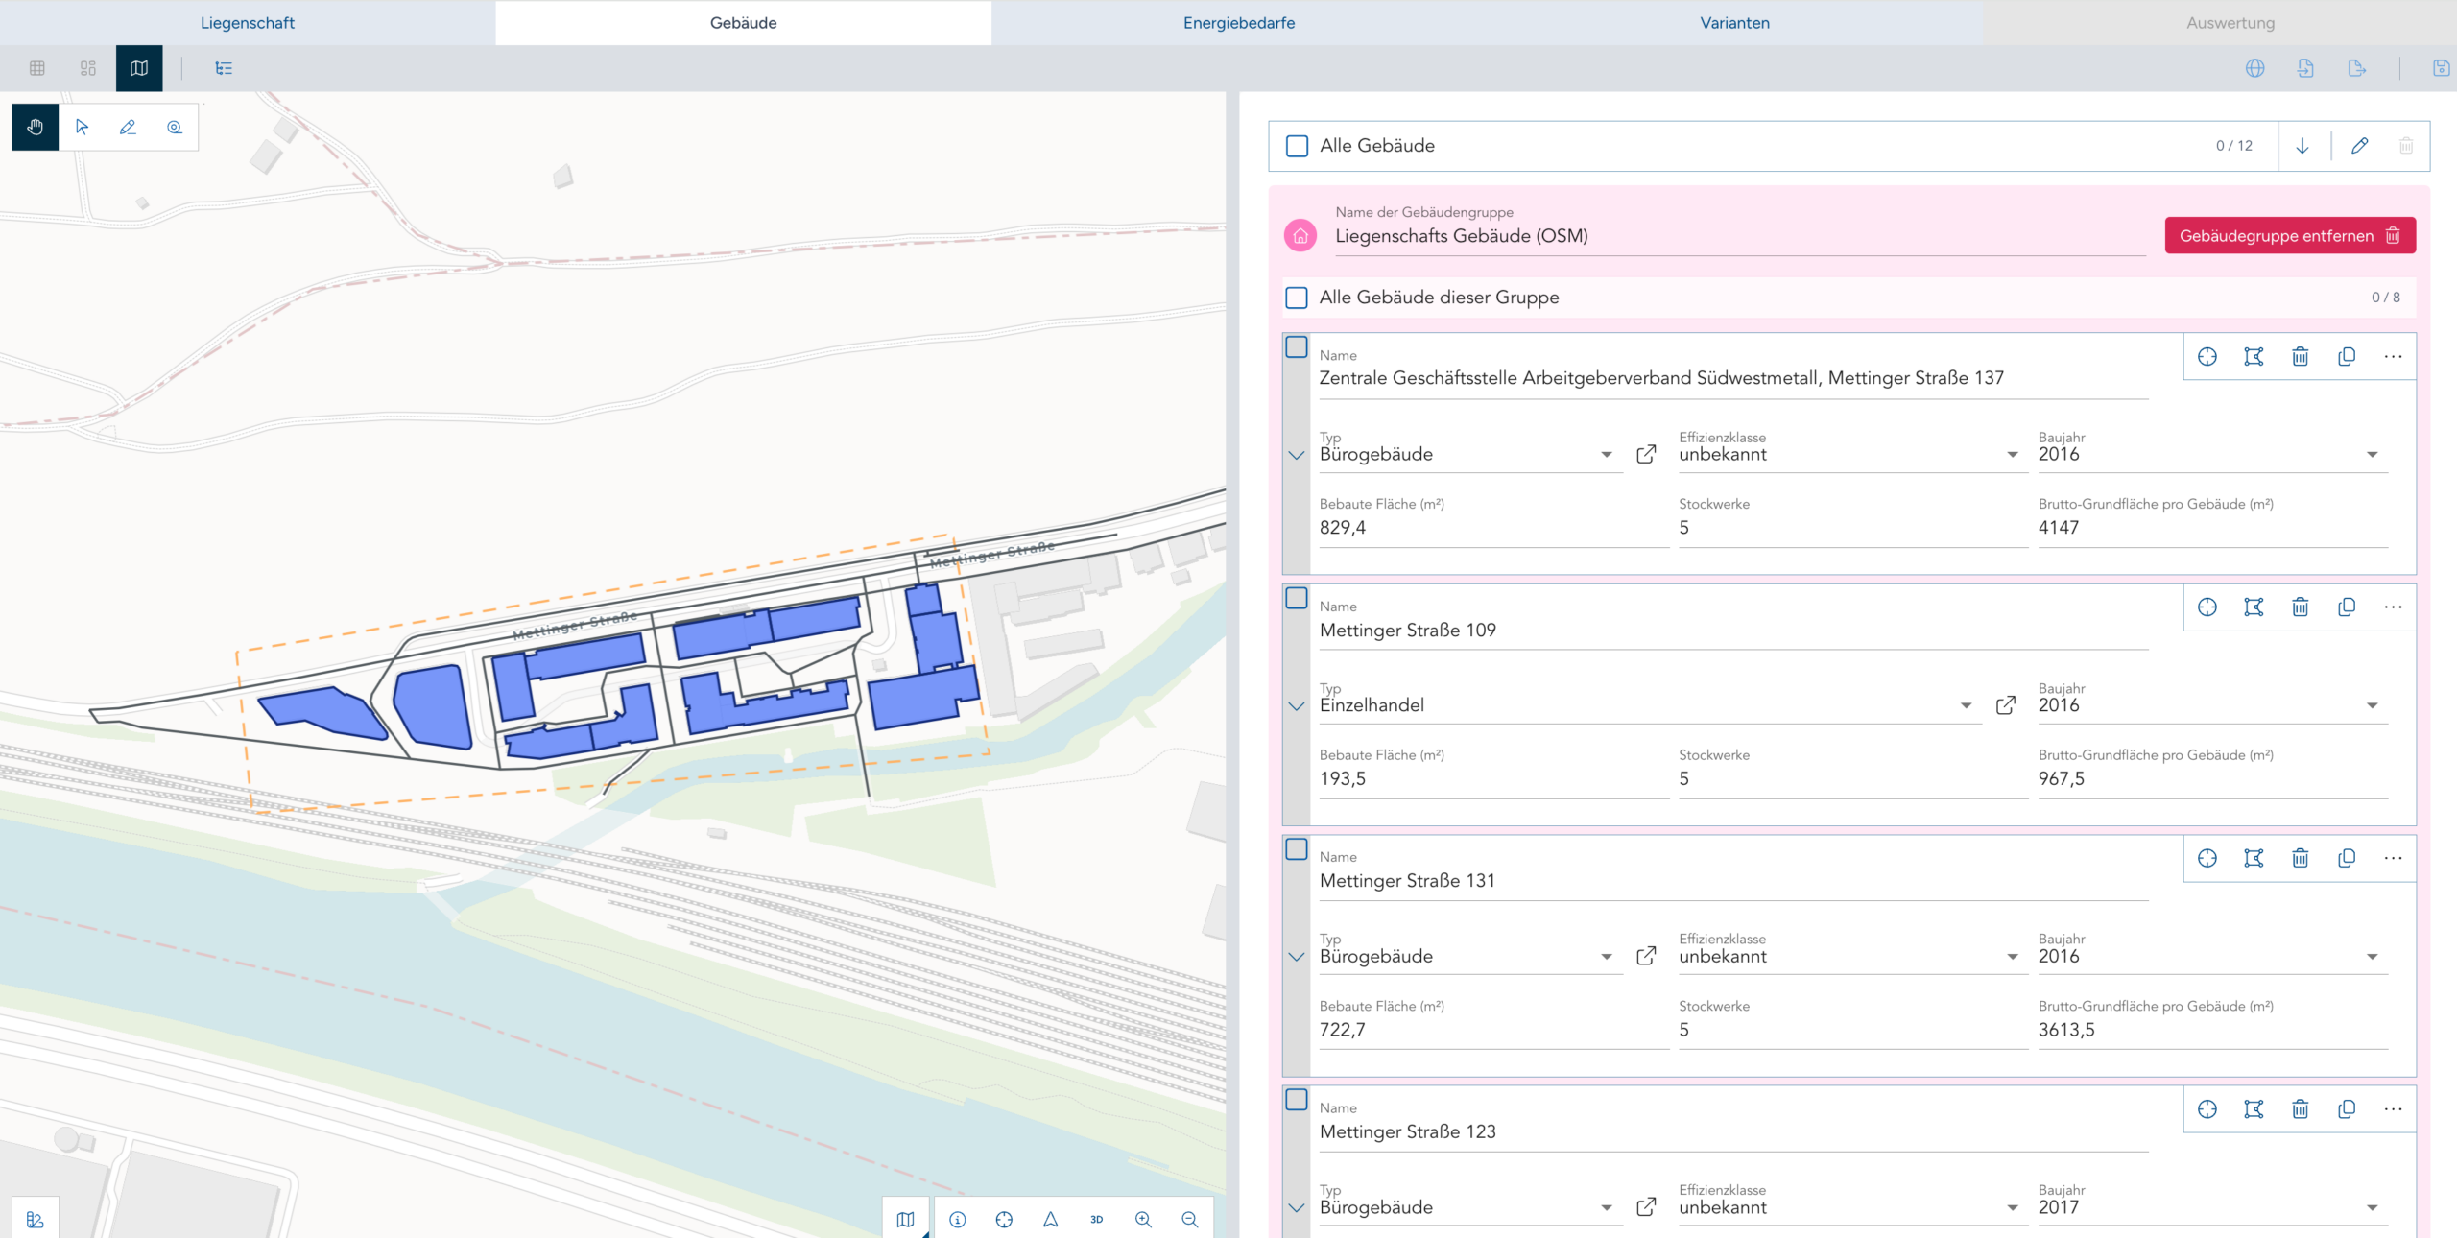Copy the Mettinger Straße 131 building
Image resolution: width=2457 pixels, height=1238 pixels.
click(x=2347, y=858)
